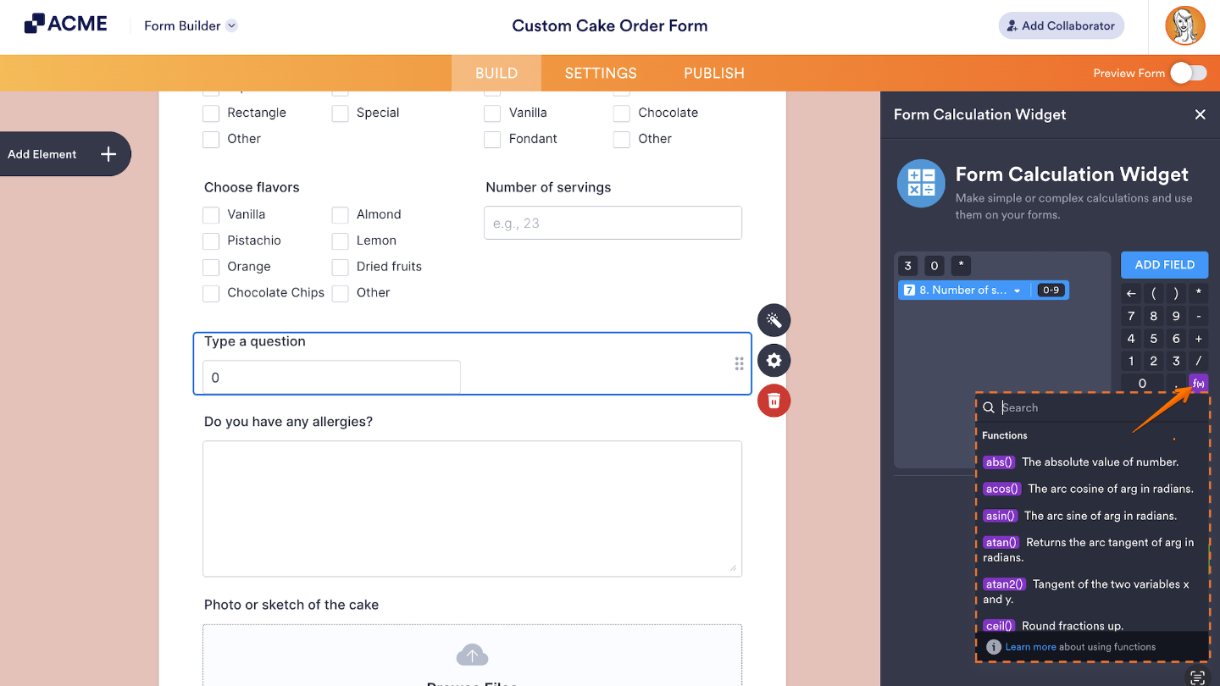This screenshot has width=1220, height=686.
Task: Delete the question with the red trash icon
Action: coord(774,401)
